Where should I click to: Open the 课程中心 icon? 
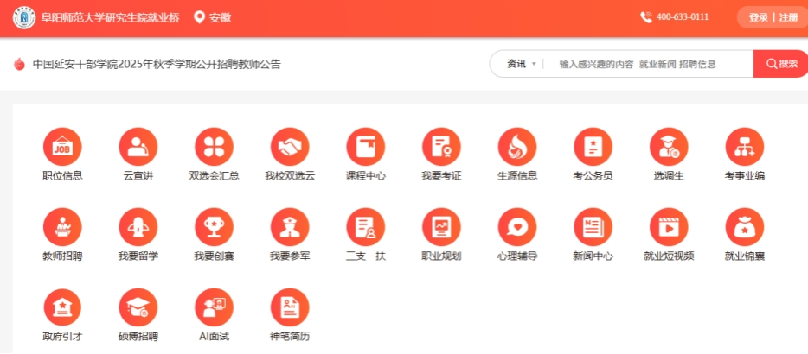click(x=365, y=147)
